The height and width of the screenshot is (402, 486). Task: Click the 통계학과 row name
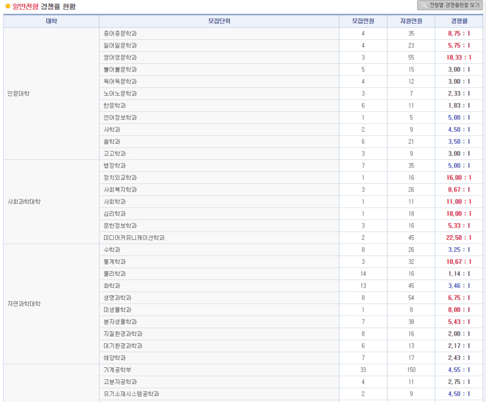click(x=115, y=262)
